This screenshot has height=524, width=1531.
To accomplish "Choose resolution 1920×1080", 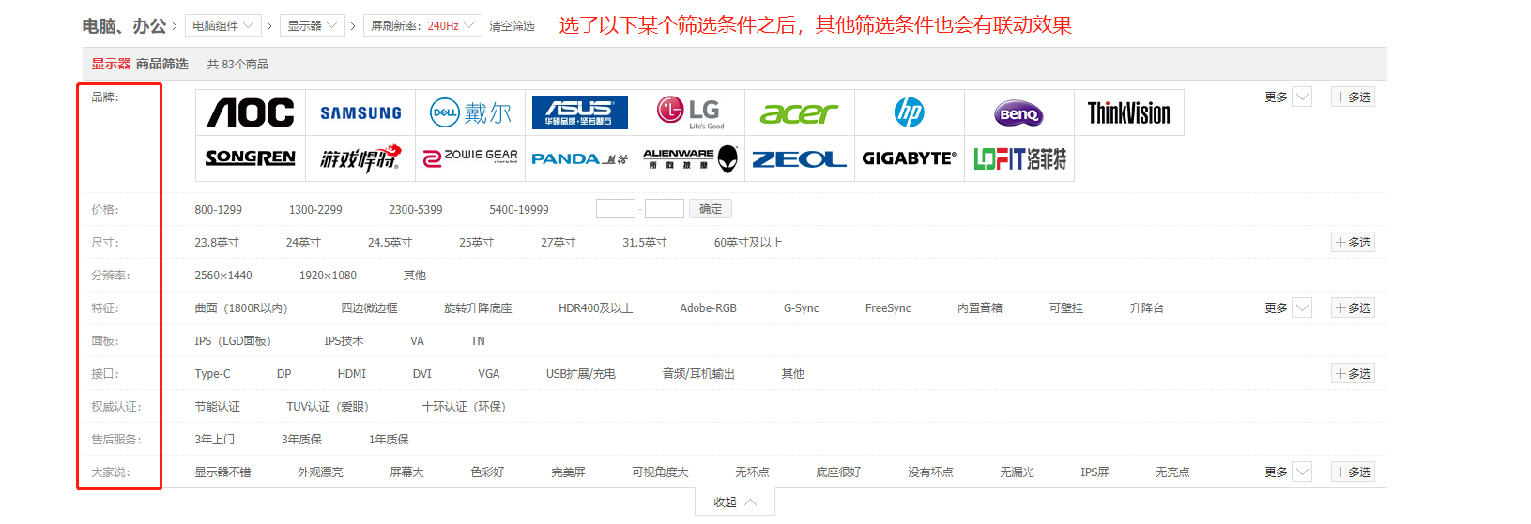I will pyautogui.click(x=328, y=275).
